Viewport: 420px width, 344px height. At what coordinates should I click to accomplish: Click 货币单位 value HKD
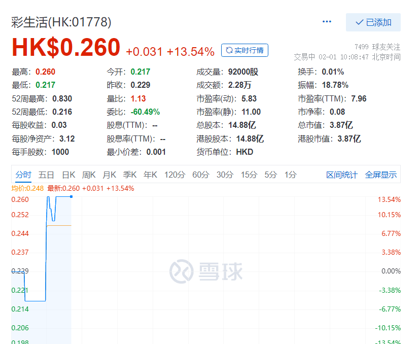(x=244, y=152)
